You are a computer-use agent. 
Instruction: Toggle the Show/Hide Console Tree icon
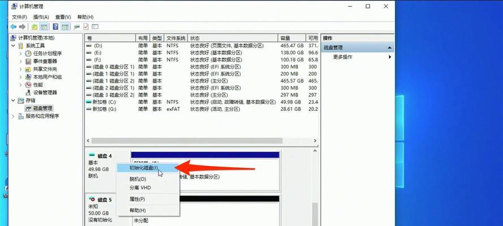[44, 27]
